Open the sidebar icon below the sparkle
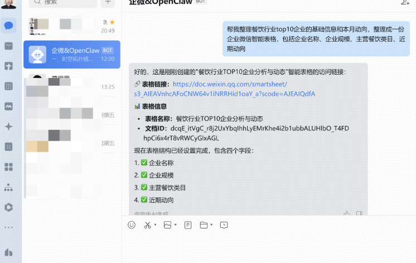The image size is (416, 263). point(8,147)
